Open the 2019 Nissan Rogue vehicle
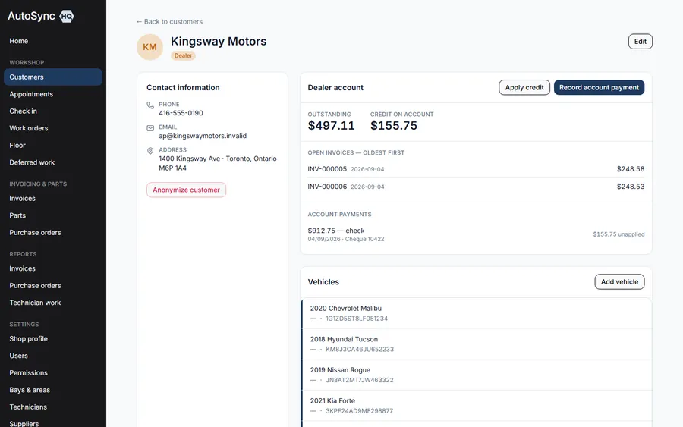 (477, 375)
